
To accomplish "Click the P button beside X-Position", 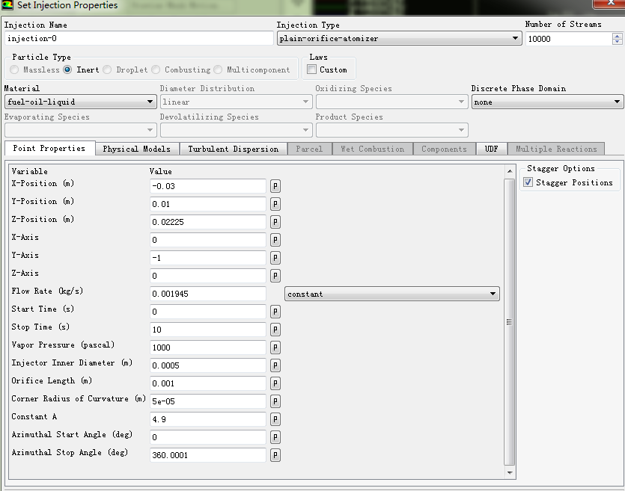I will 275,186.
